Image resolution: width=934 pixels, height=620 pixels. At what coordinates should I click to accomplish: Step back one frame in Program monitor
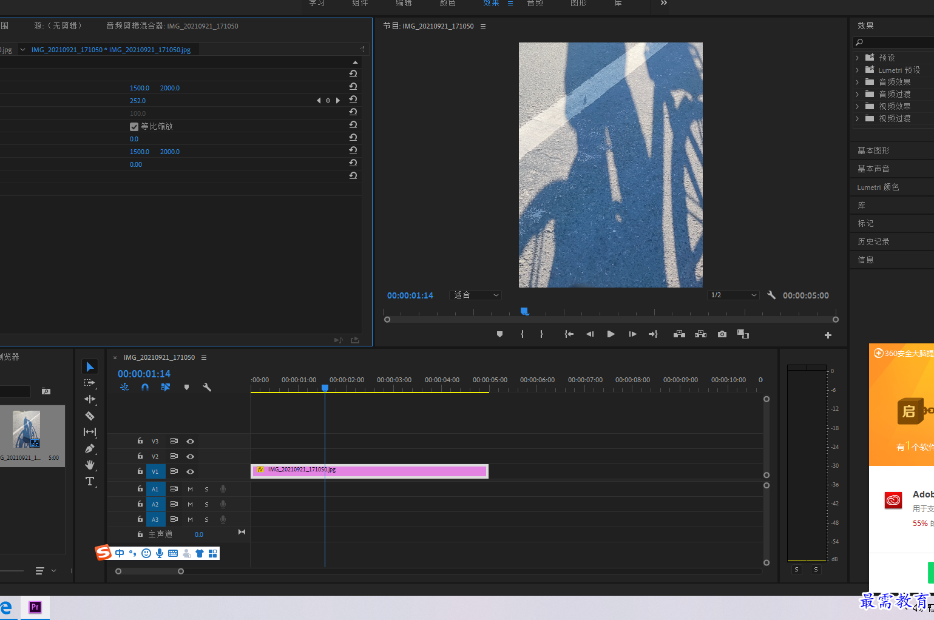click(x=590, y=334)
